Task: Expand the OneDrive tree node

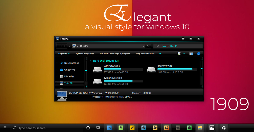Action: (x=57, y=70)
